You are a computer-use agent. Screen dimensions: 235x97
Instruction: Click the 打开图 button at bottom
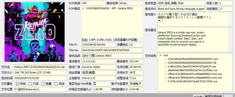pyautogui.click(x=198, y=96)
